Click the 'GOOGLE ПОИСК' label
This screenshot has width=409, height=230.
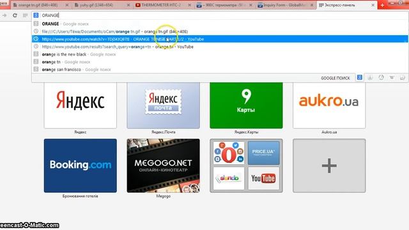[x=335, y=78]
